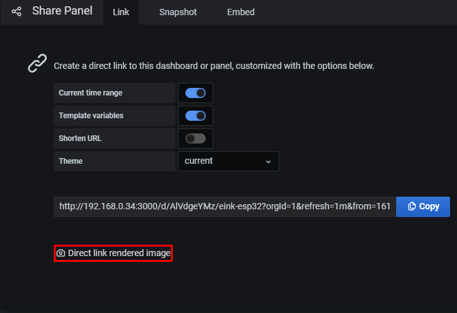Click the Shorten URL label
The height and width of the screenshot is (313, 457).
coord(80,138)
